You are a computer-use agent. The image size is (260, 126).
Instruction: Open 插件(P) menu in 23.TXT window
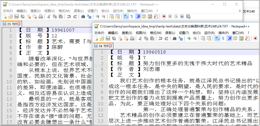pos(132,11)
